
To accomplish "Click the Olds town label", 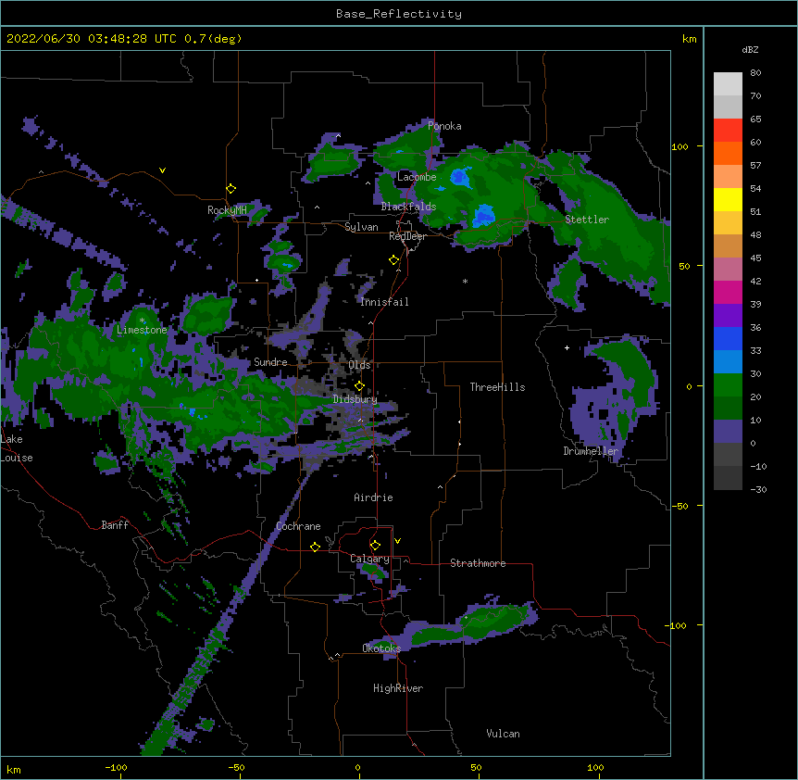I will click(x=359, y=365).
